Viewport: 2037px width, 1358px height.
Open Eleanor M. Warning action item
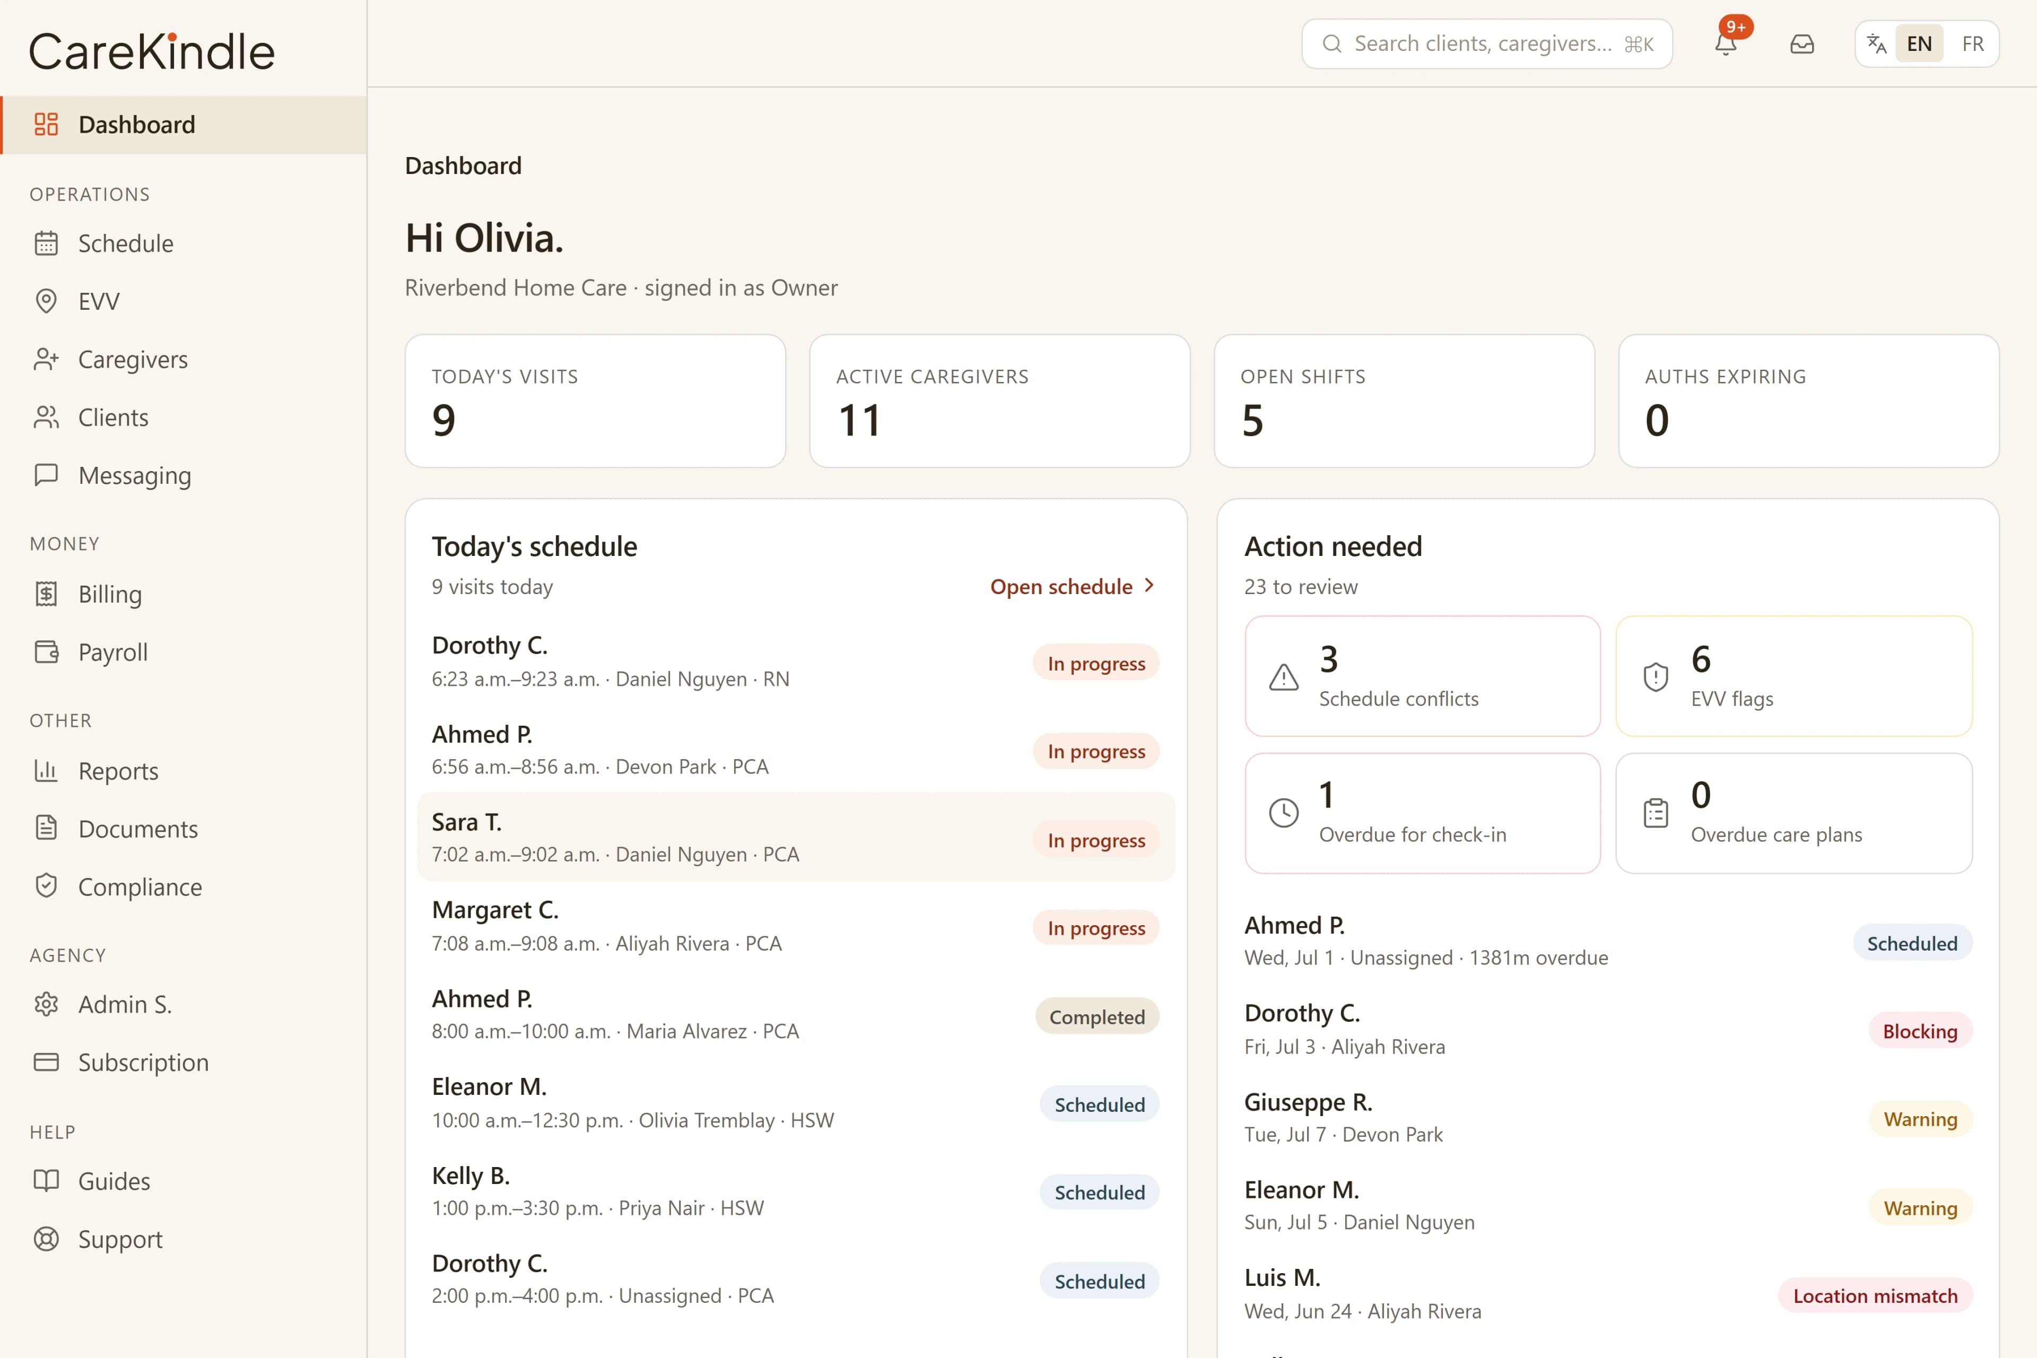click(1608, 1206)
